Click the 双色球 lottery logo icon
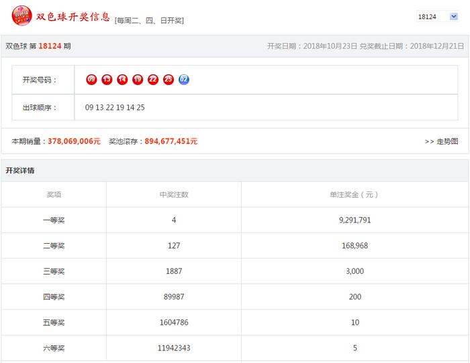 pos(21,15)
